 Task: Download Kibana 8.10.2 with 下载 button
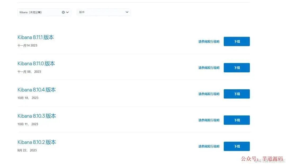pos(237,146)
